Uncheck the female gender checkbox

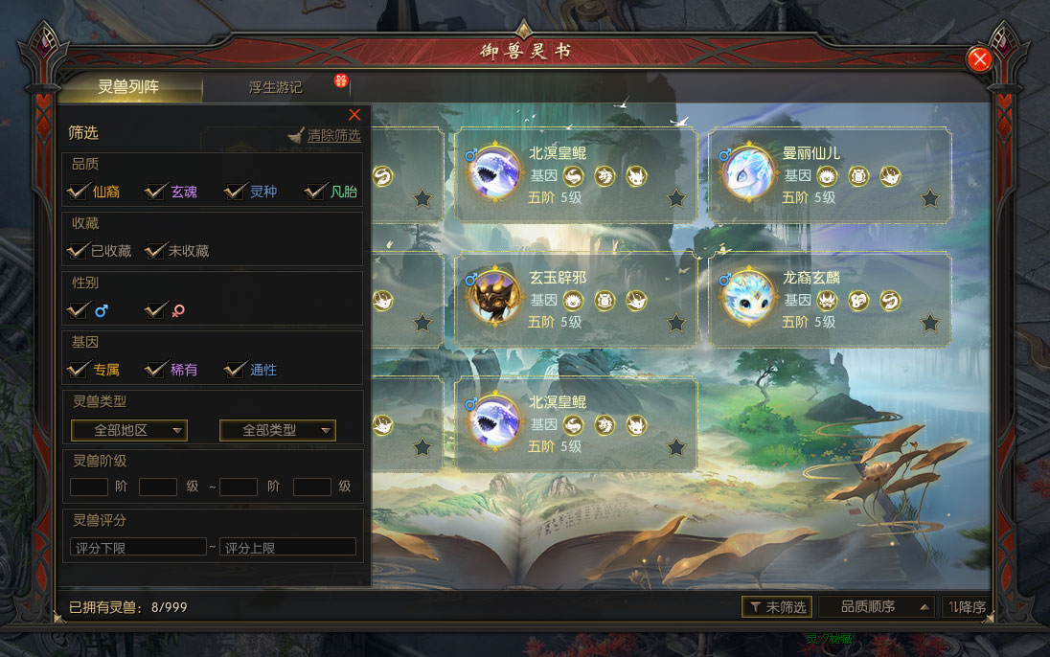pos(154,310)
